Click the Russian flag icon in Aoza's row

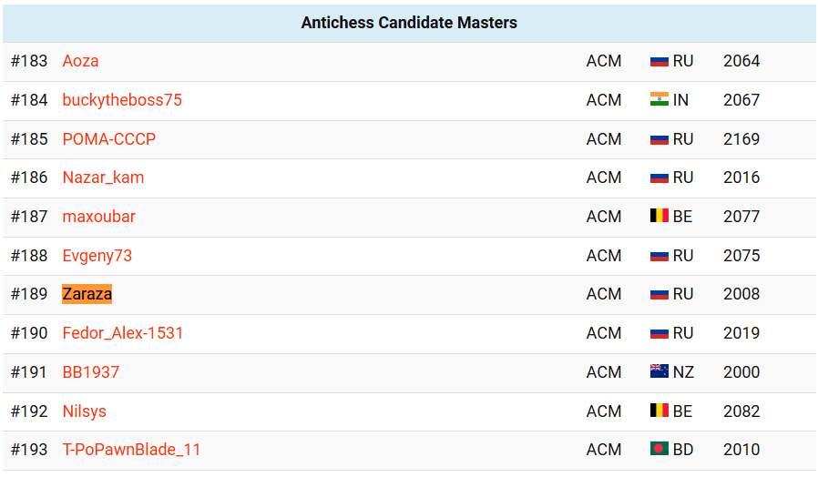click(659, 61)
